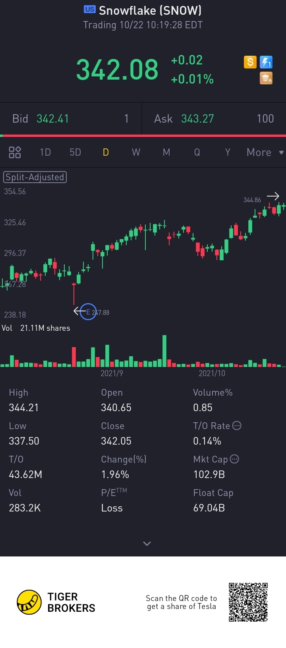Expand the More timeframes dropdown

(265, 152)
